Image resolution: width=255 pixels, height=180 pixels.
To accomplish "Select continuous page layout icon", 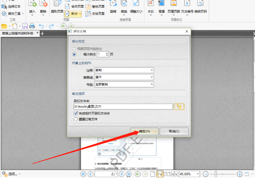I will pyautogui.click(x=160, y=174).
